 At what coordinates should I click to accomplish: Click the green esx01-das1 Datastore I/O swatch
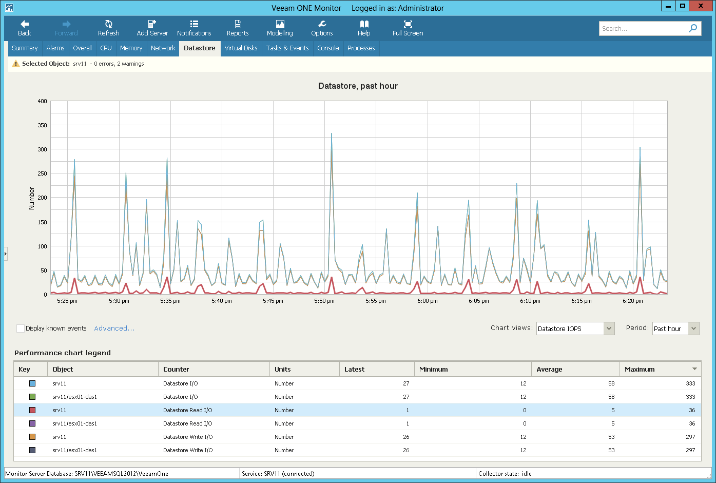pyautogui.click(x=32, y=397)
